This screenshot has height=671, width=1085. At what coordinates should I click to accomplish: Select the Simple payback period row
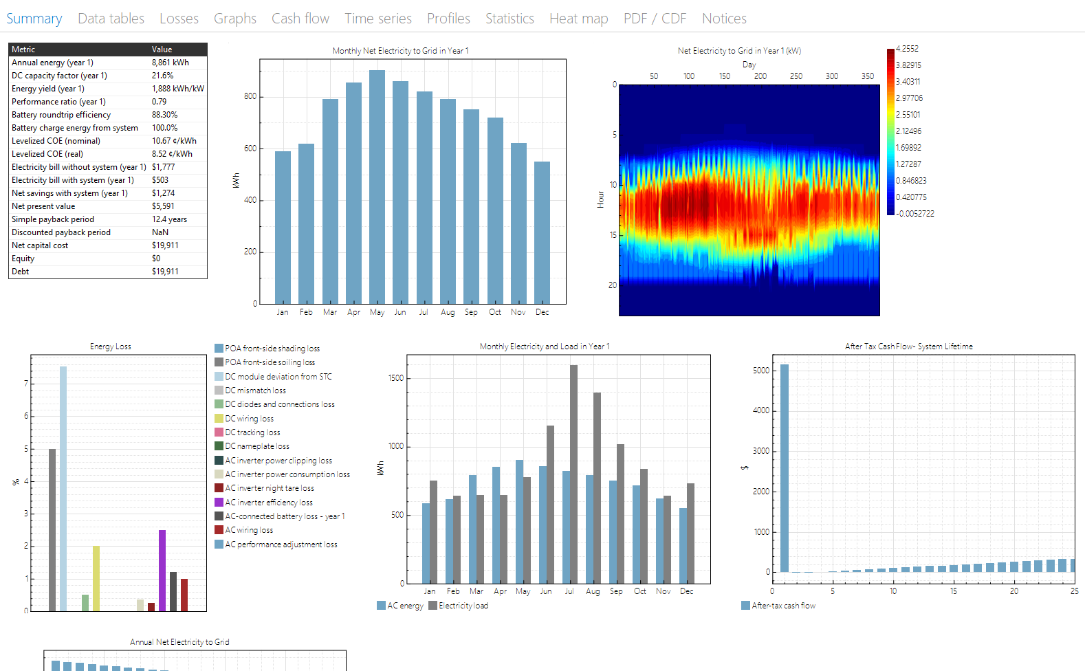(107, 219)
